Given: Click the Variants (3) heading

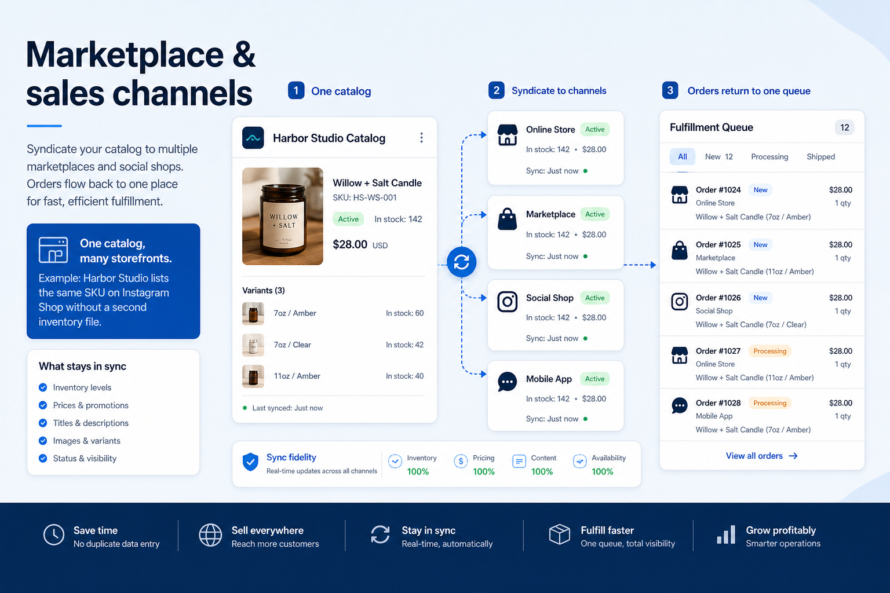Looking at the screenshot, I should pyautogui.click(x=264, y=290).
